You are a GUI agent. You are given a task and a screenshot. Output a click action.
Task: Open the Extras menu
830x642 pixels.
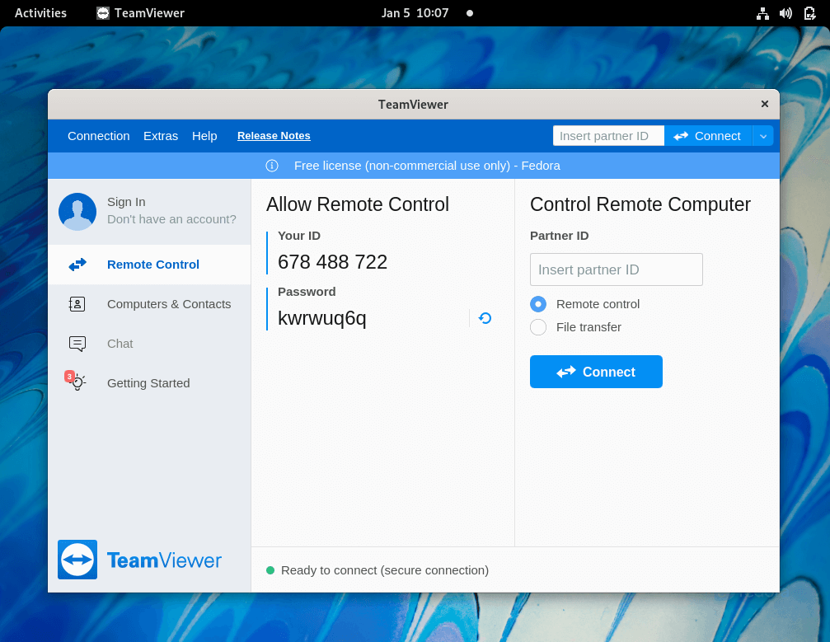coord(160,135)
